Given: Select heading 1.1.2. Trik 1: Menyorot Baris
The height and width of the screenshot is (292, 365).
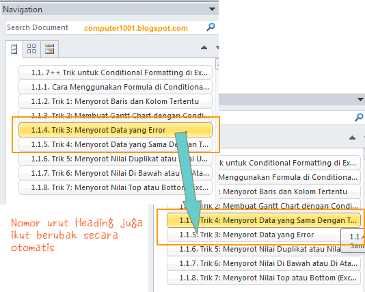Looking at the screenshot, I should [116, 101].
